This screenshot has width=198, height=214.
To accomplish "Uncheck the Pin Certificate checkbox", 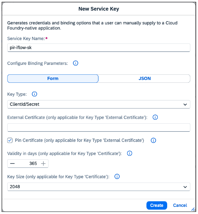I will (10, 140).
